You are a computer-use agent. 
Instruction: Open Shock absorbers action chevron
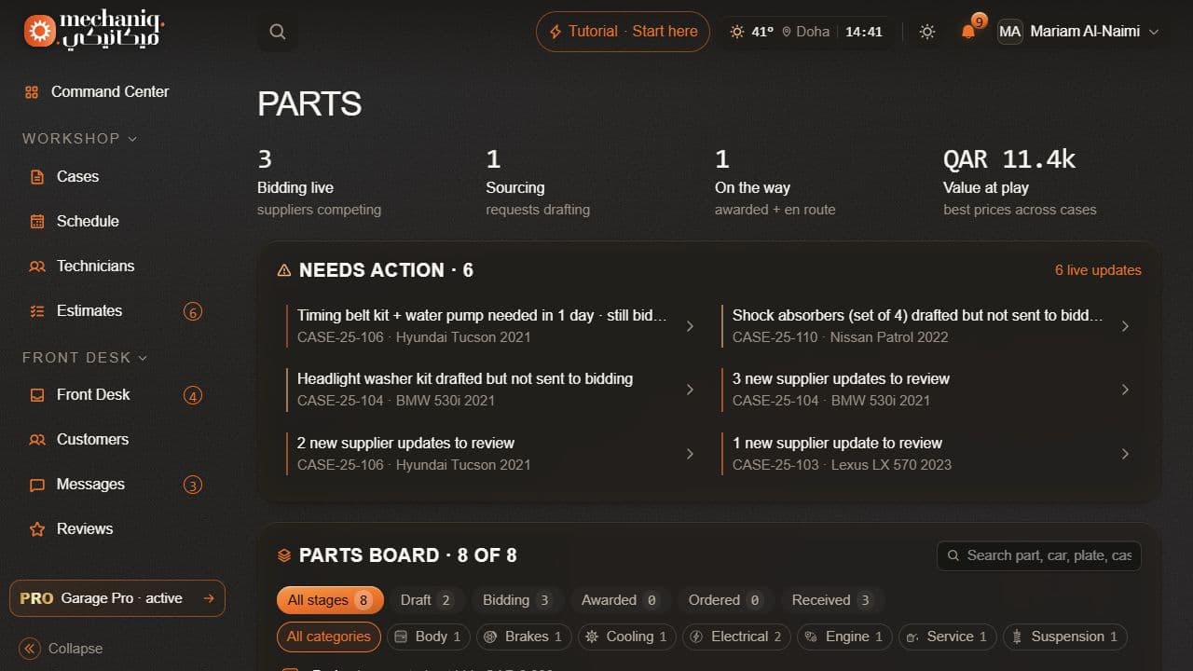[x=1125, y=326]
